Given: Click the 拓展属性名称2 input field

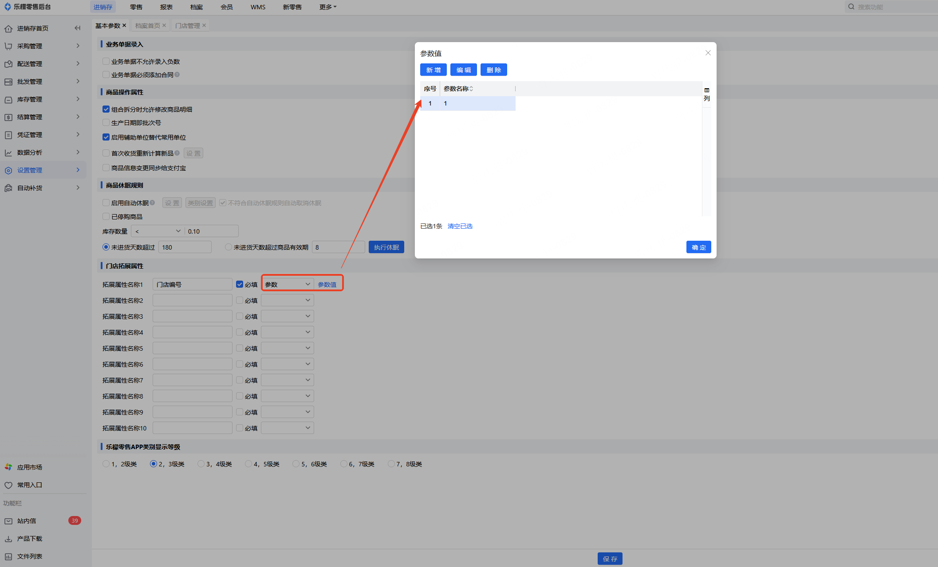Looking at the screenshot, I should [x=192, y=300].
